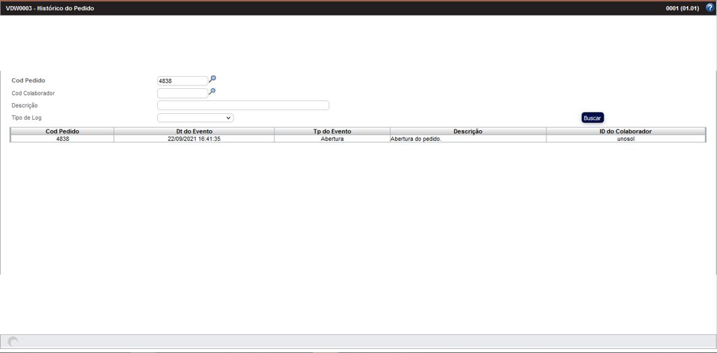Select the Descrição text input
Image resolution: width=717 pixels, height=353 pixels.
point(243,105)
